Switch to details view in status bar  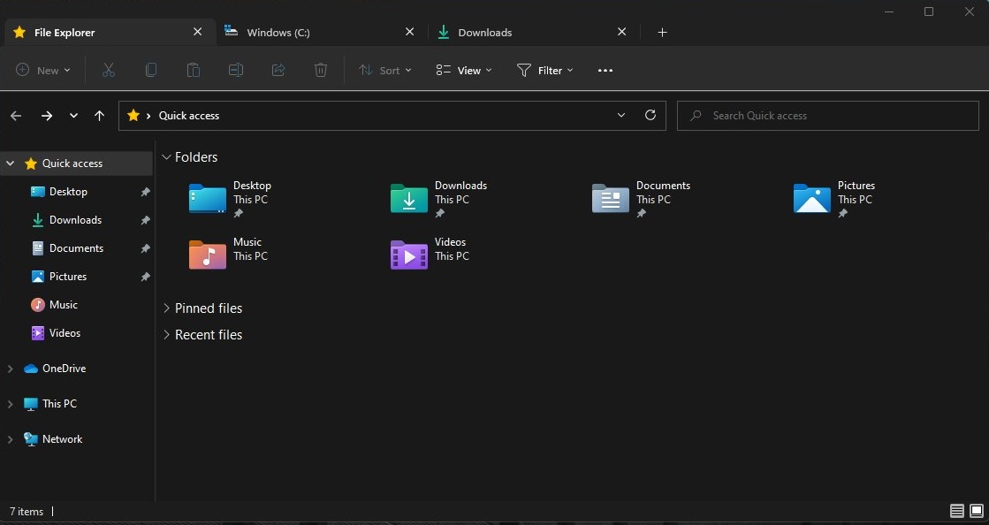[957, 511]
